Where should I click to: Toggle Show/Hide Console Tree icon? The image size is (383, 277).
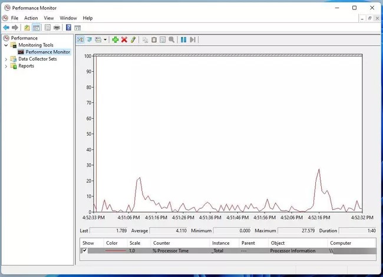[36, 28]
